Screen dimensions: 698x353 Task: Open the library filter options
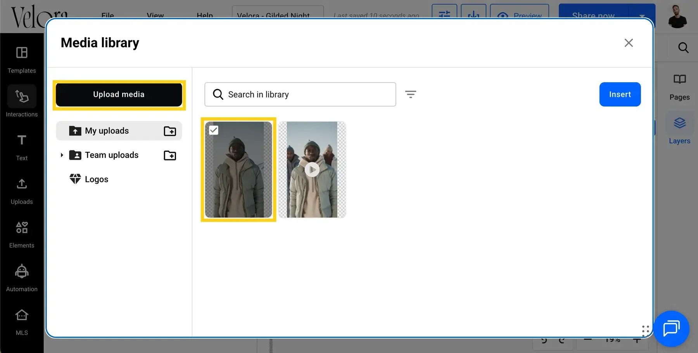[x=411, y=94]
